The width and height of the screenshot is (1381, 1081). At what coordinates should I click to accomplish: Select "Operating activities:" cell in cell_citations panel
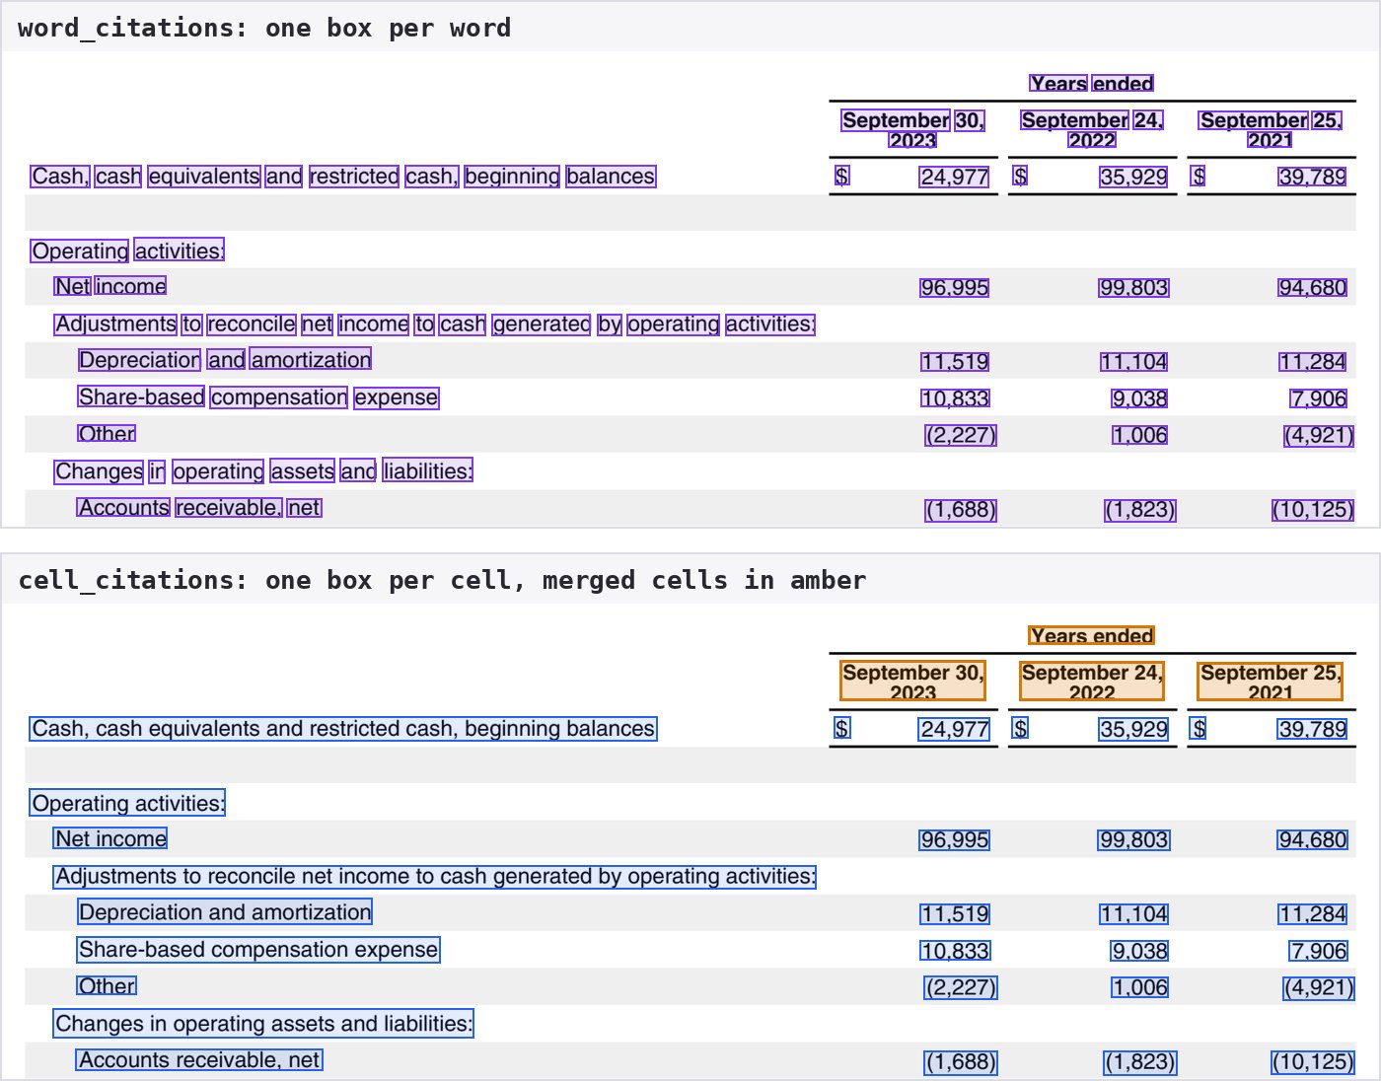point(128,803)
